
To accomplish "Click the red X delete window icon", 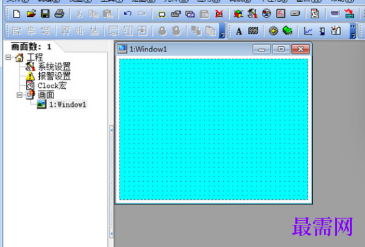I will coord(219,14).
